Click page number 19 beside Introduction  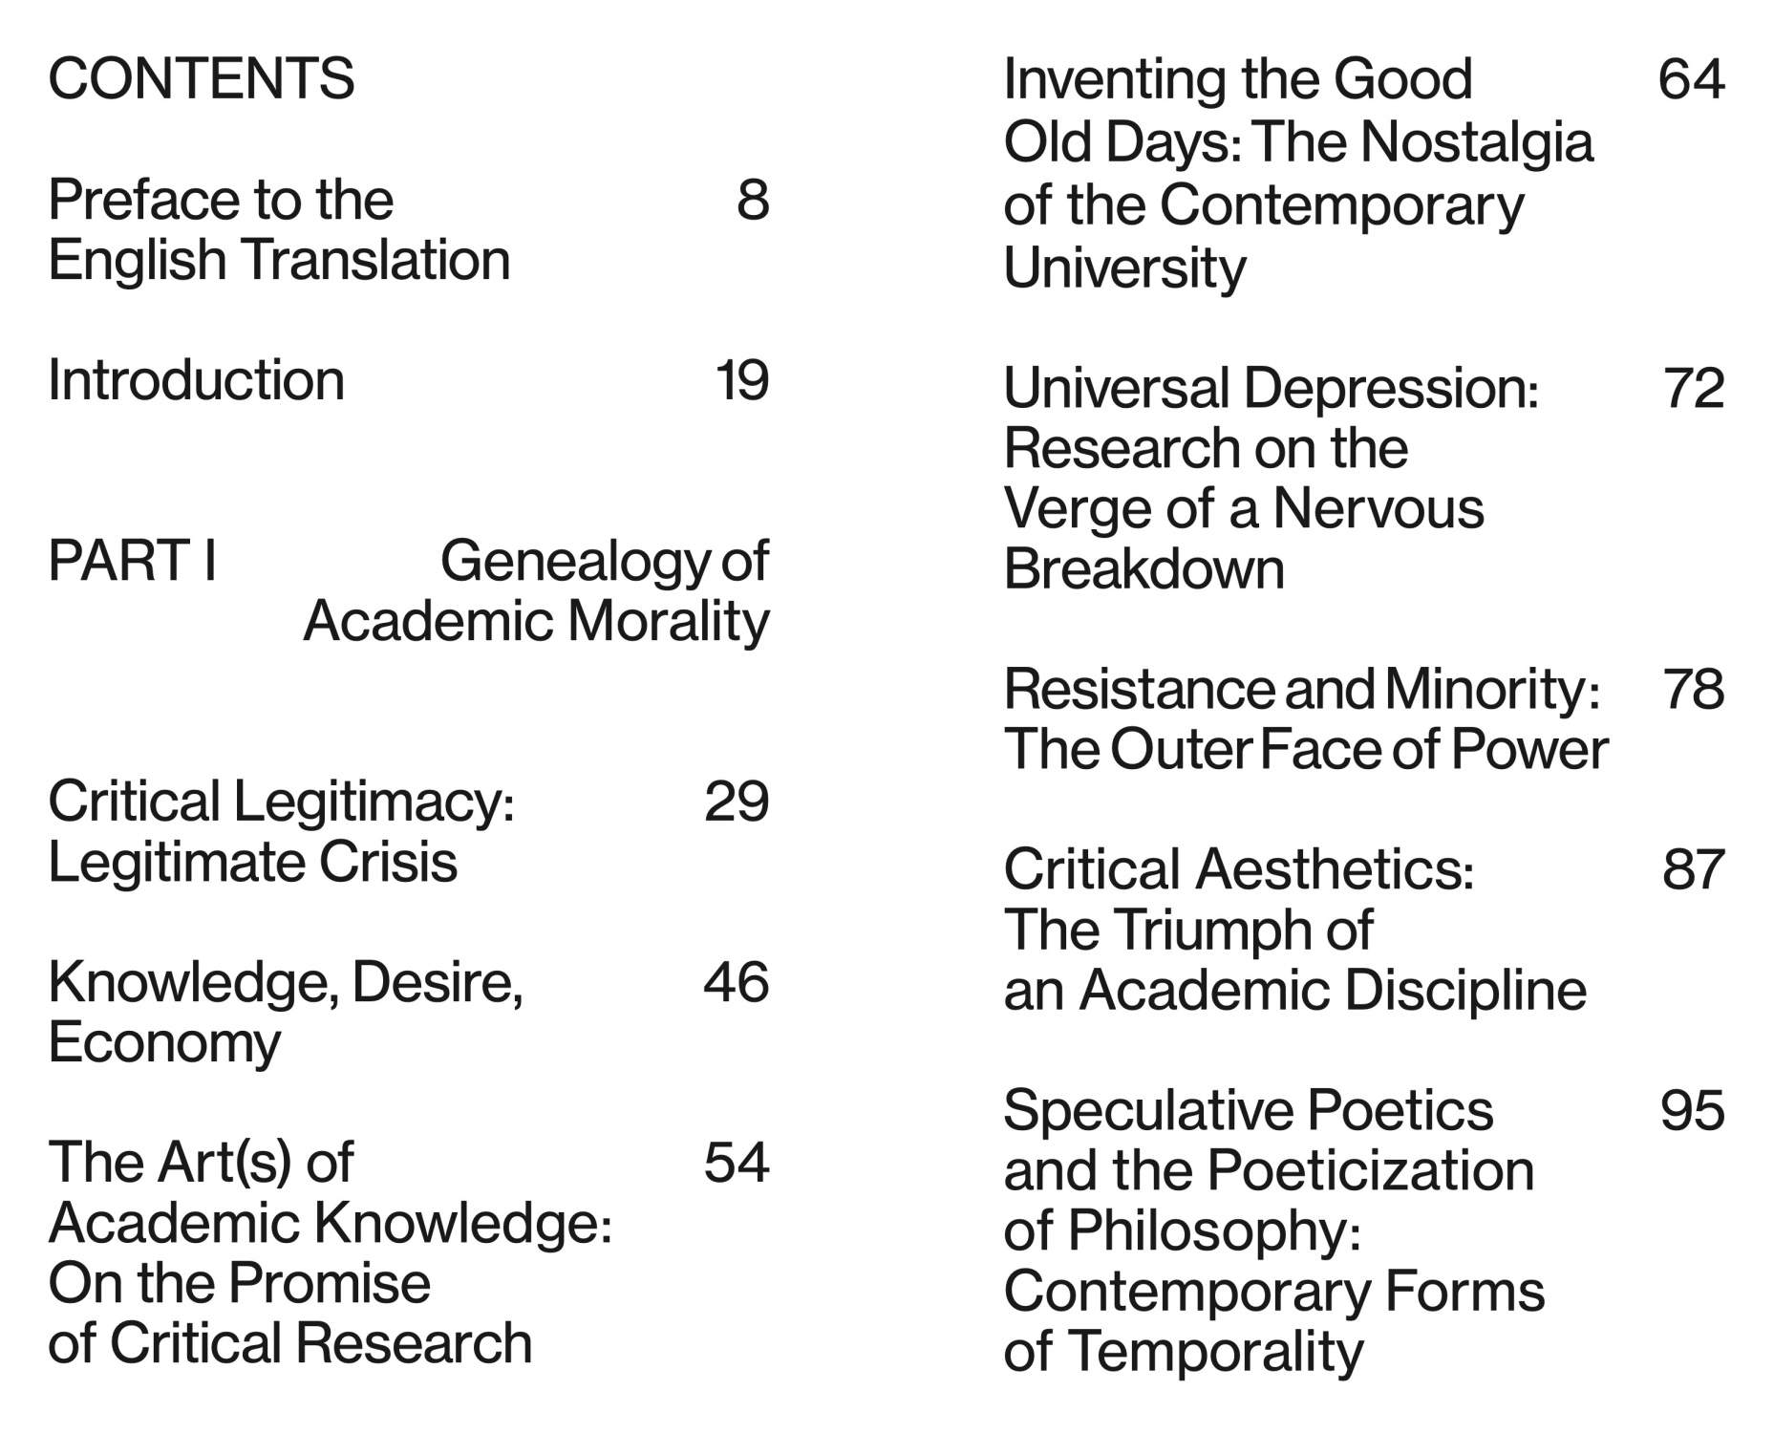coord(741,380)
